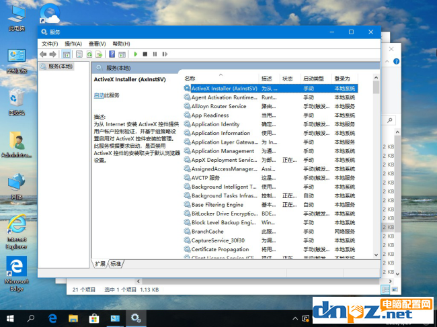Switch to the 标准 tab
Image resolution: width=437 pixels, height=327 pixels.
pyautogui.click(x=116, y=264)
